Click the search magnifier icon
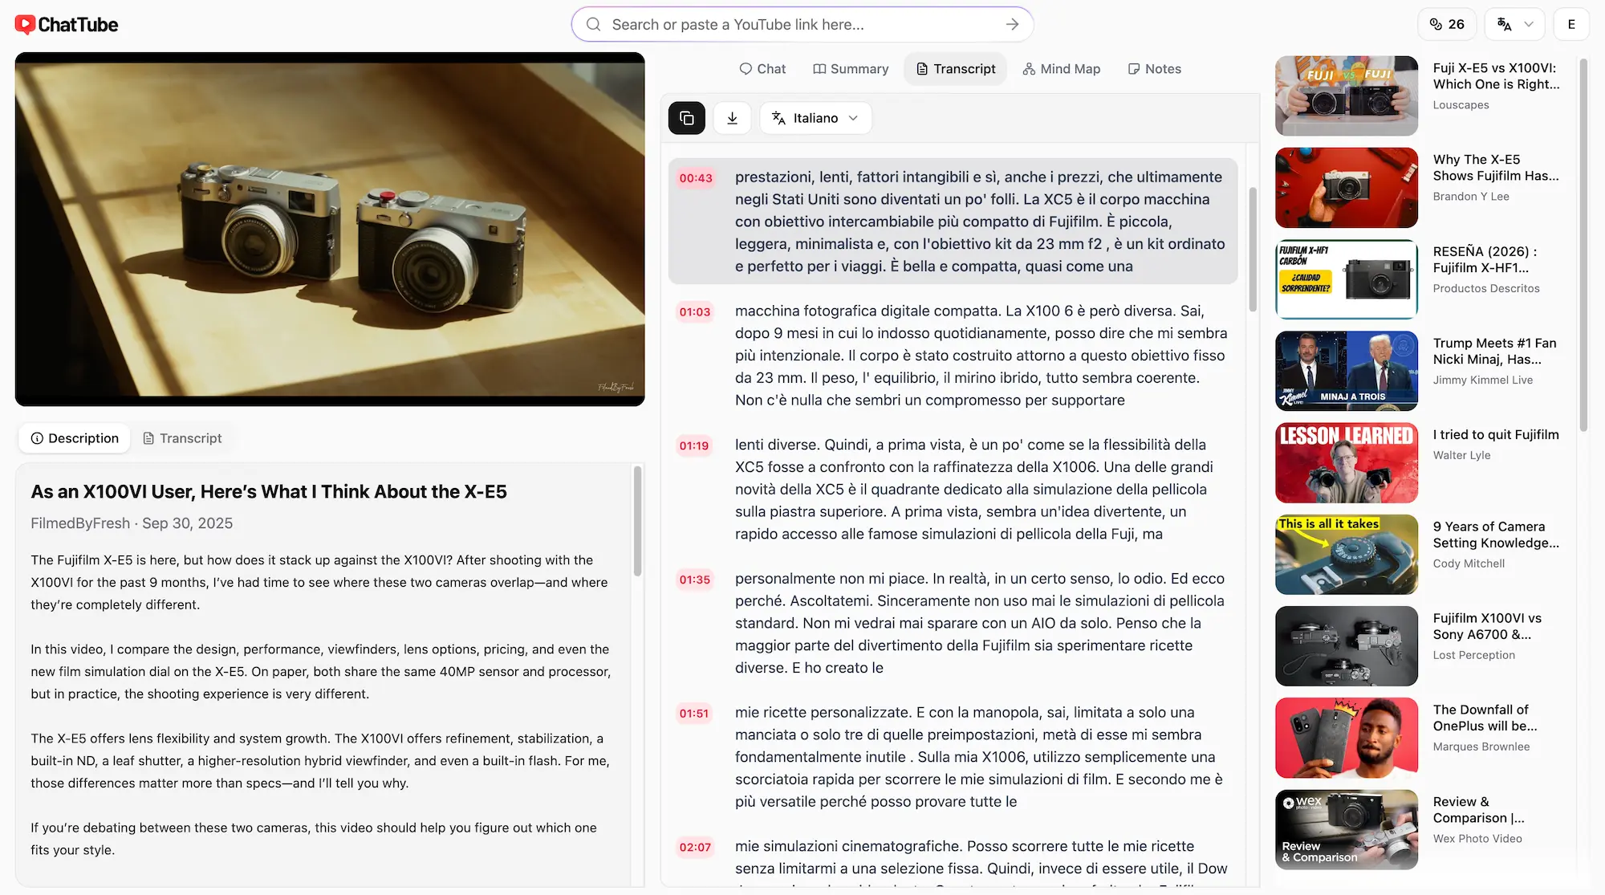 [594, 25]
